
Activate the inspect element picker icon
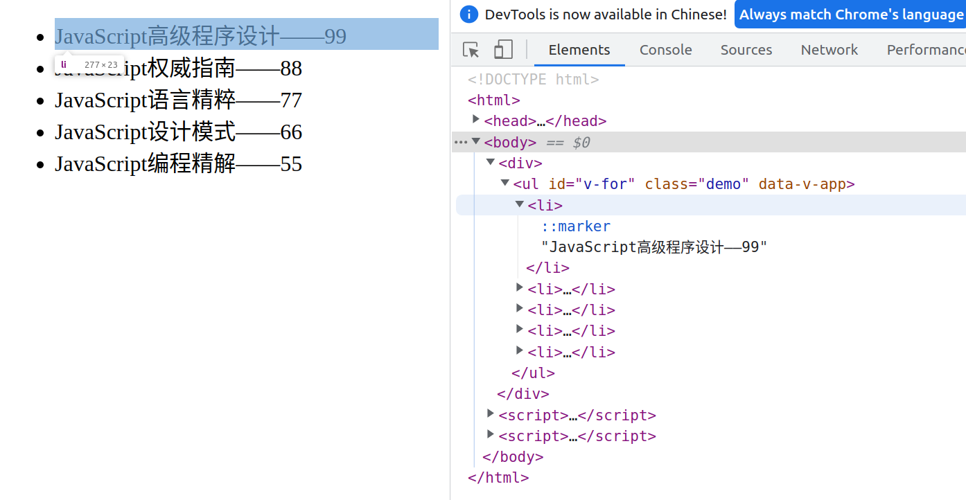tap(471, 50)
